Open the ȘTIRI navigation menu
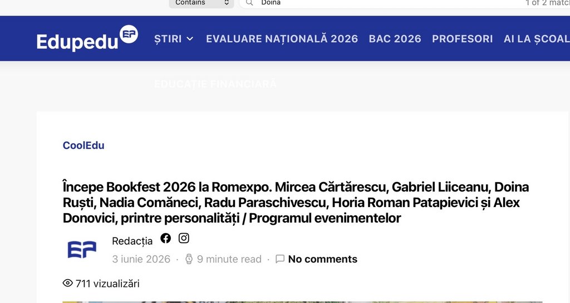The image size is (570, 303). (168, 39)
